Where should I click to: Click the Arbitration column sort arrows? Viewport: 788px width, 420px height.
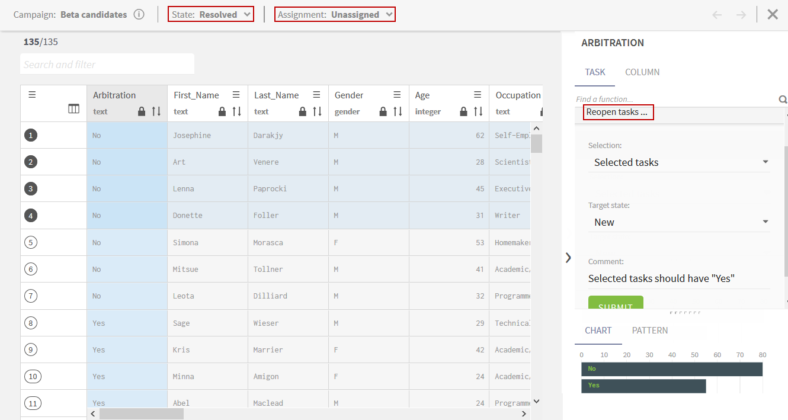tap(156, 111)
